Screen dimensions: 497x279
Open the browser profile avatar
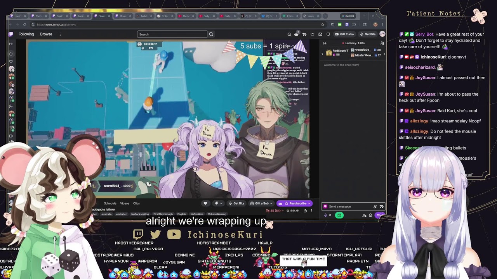[375, 24]
